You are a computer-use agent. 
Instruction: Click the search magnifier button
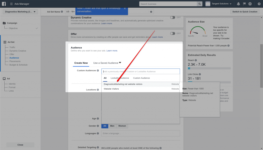coord(199,4)
